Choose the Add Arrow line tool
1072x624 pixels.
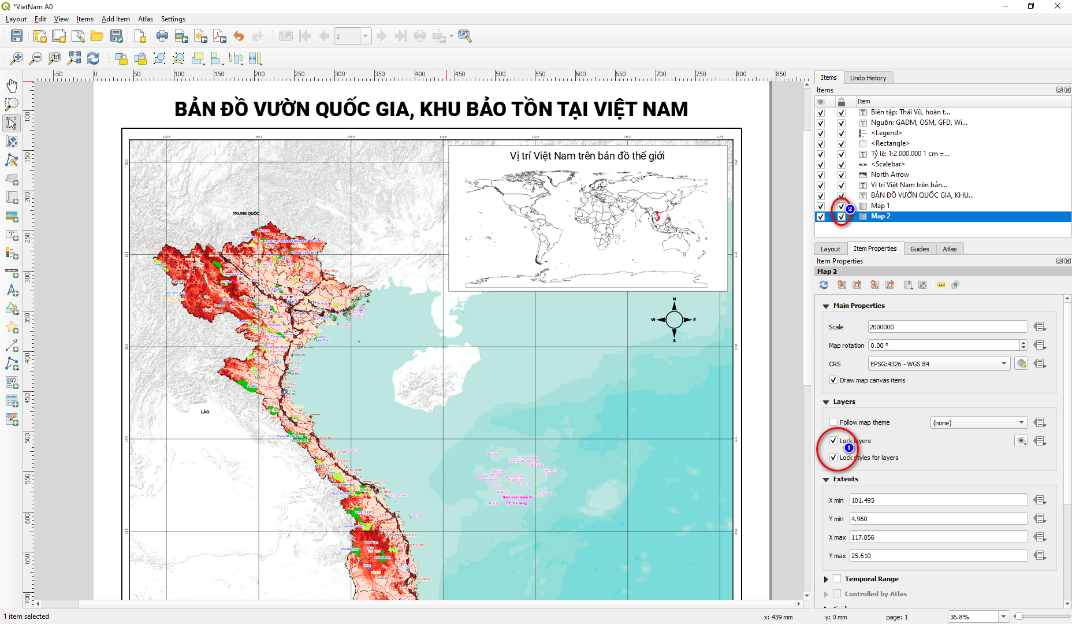[12, 346]
